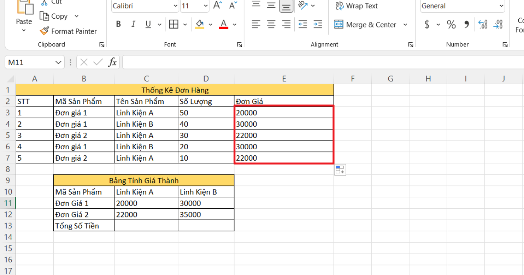Open the Alignment group dialog launcher

[x=410, y=45]
